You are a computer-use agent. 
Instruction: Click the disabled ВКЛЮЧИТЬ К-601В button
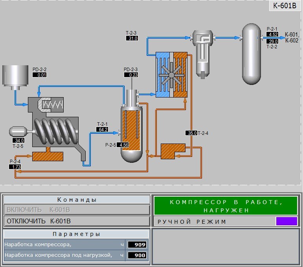coord(77,210)
